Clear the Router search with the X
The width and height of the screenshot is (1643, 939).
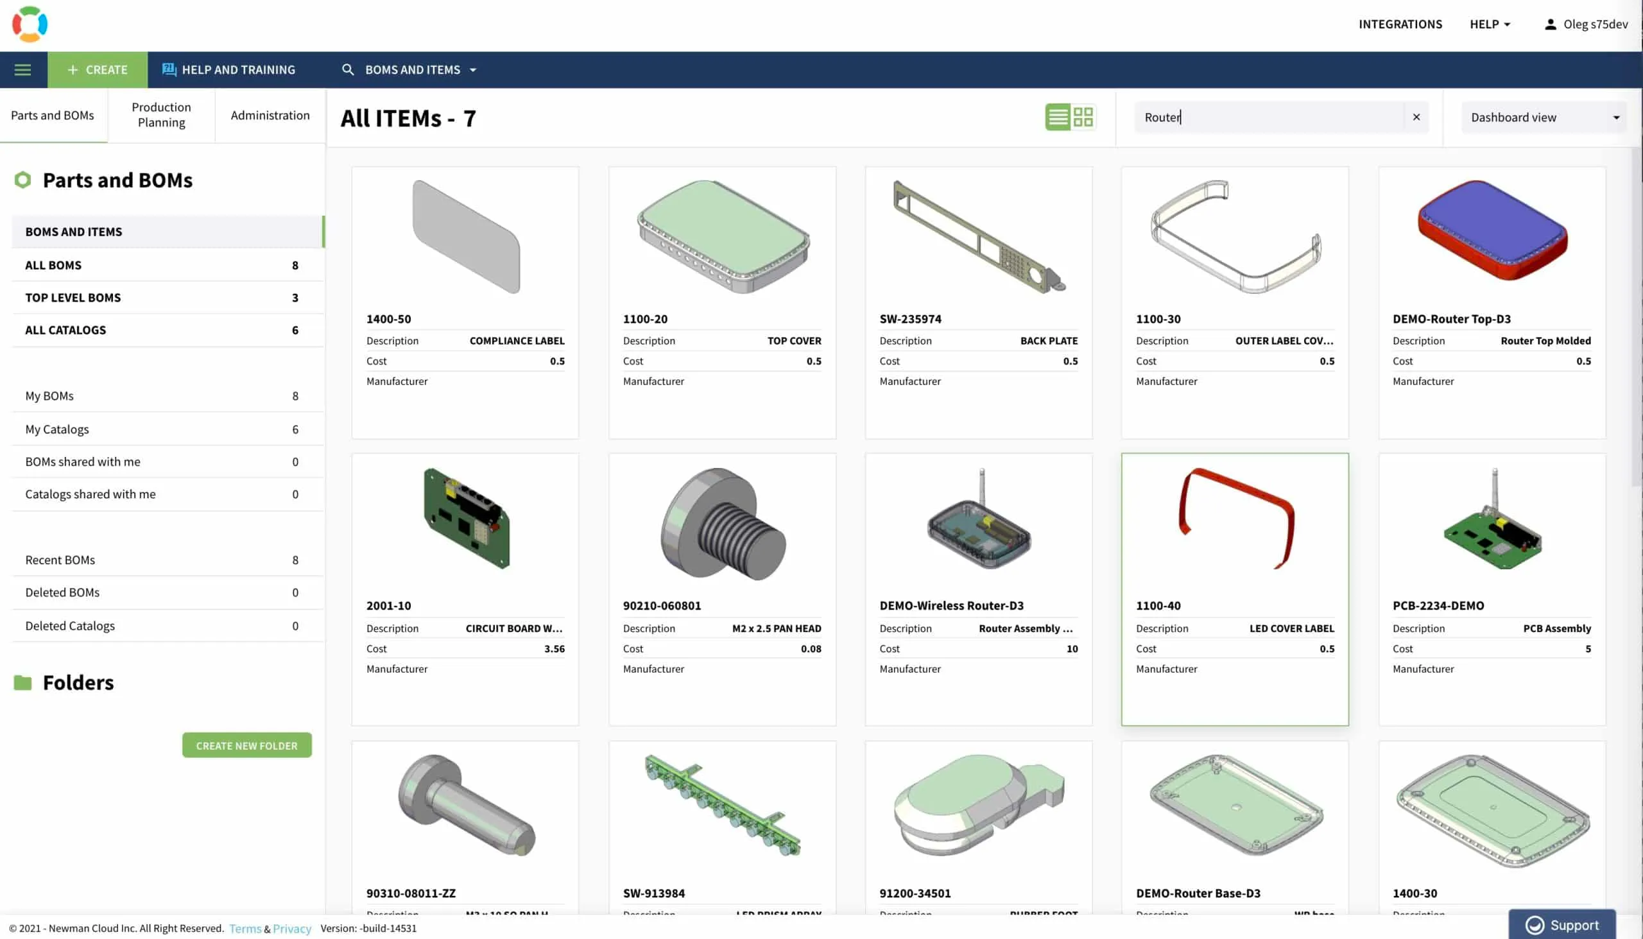[1416, 117]
